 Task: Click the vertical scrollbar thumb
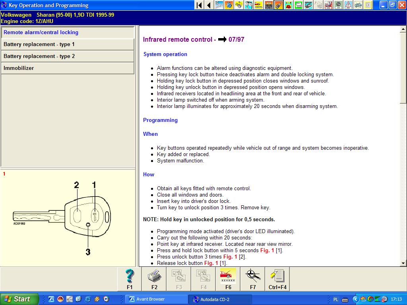click(x=403, y=68)
